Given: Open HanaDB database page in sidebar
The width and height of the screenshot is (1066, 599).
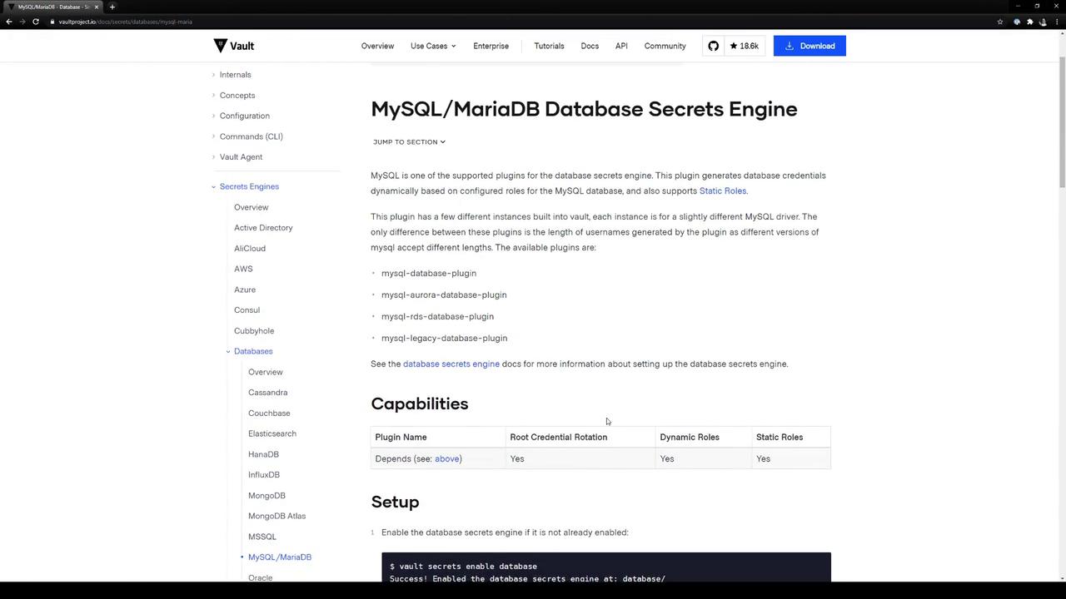Looking at the screenshot, I should click(263, 454).
